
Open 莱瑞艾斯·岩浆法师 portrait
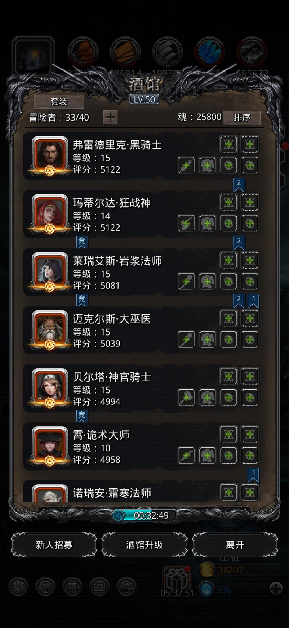click(50, 272)
